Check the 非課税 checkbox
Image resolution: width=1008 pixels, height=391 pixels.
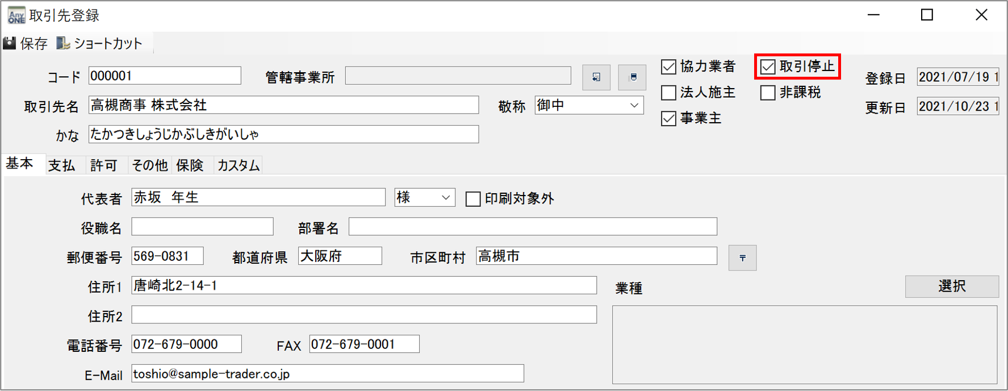768,93
